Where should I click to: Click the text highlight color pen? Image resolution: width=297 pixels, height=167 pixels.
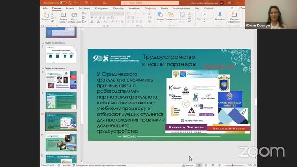[92, 22]
